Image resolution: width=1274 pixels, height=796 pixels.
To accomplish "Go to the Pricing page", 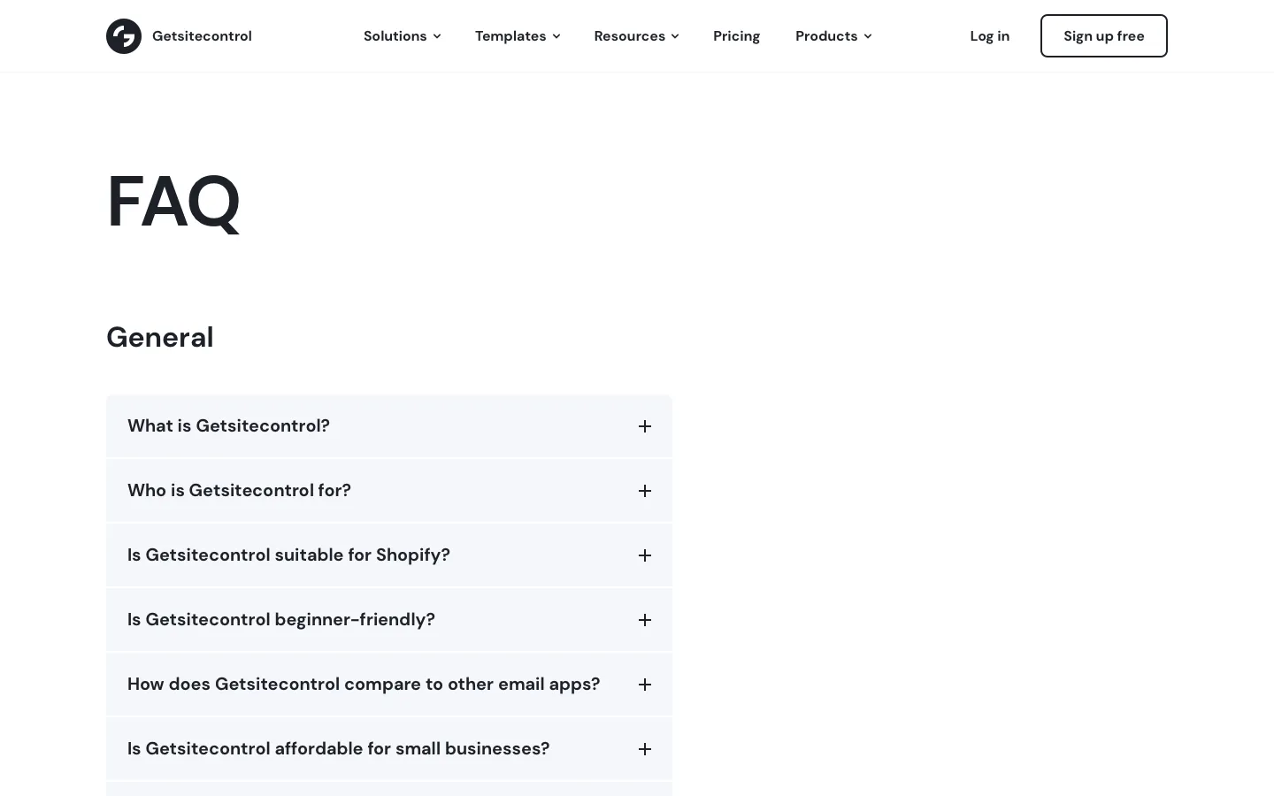I will 736,36.
